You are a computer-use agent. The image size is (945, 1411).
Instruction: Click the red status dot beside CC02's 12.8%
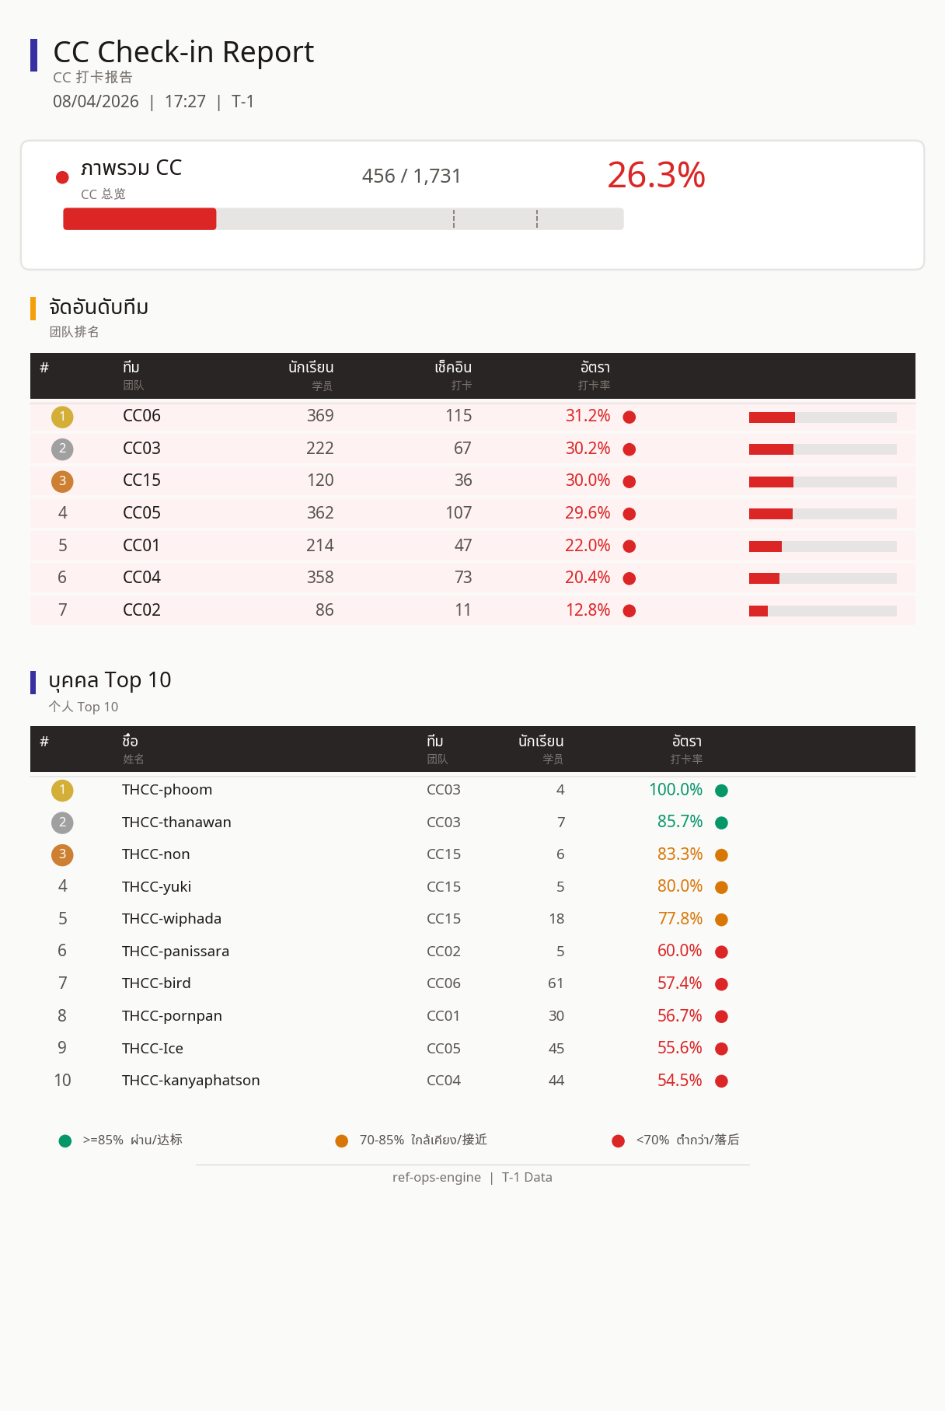coord(629,611)
